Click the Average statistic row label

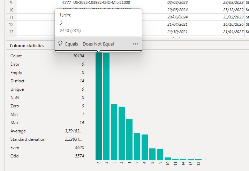click(18, 131)
